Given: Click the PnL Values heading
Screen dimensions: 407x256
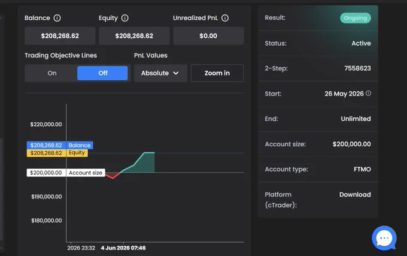Looking at the screenshot, I should pyautogui.click(x=151, y=55).
